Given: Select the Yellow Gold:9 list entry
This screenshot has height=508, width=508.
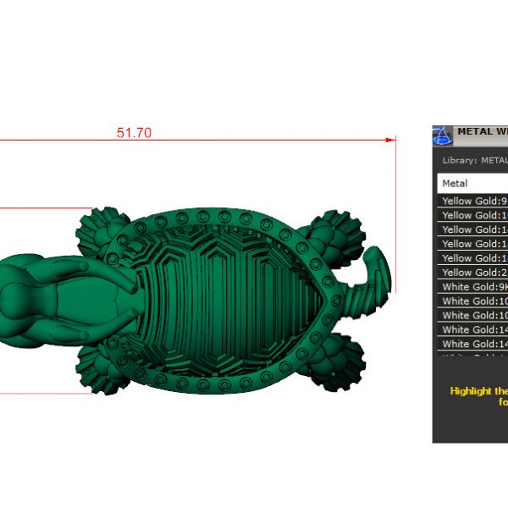Looking at the screenshot, I should click(473, 202).
